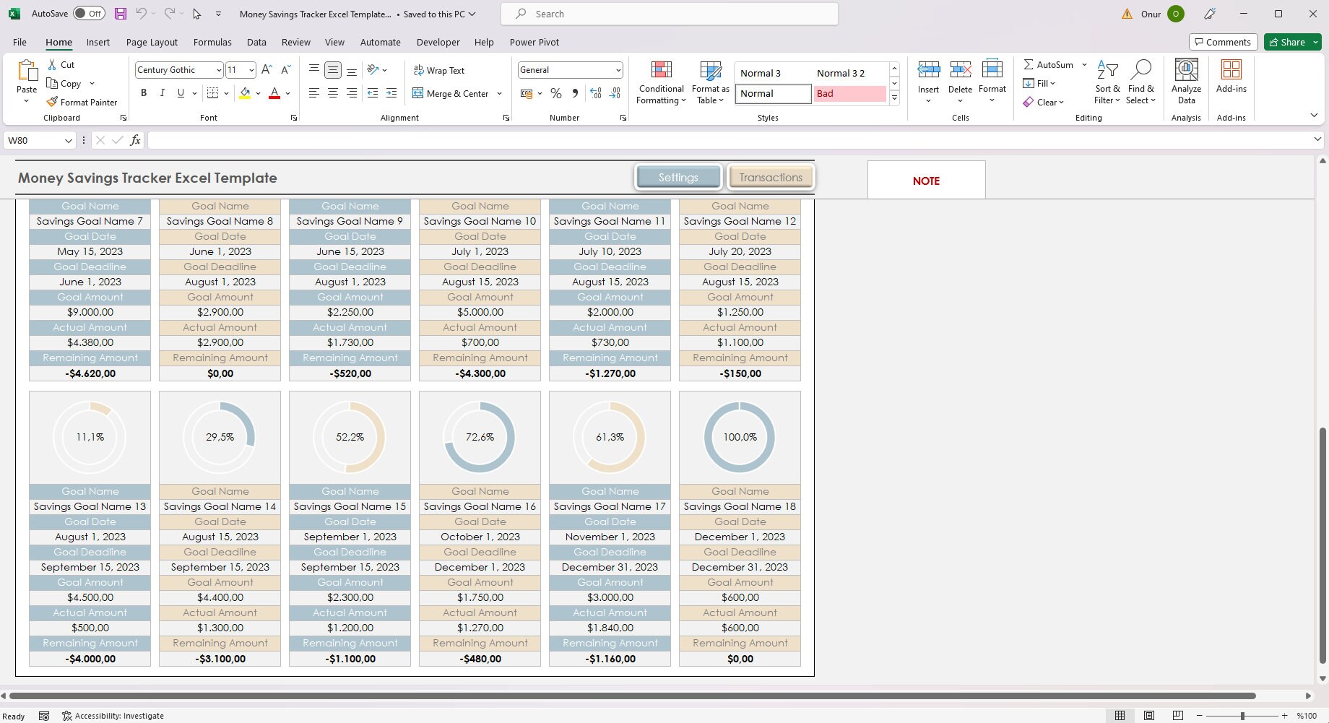Toggle bold formatting
Screen dimensions: 1329x723
[143, 93]
